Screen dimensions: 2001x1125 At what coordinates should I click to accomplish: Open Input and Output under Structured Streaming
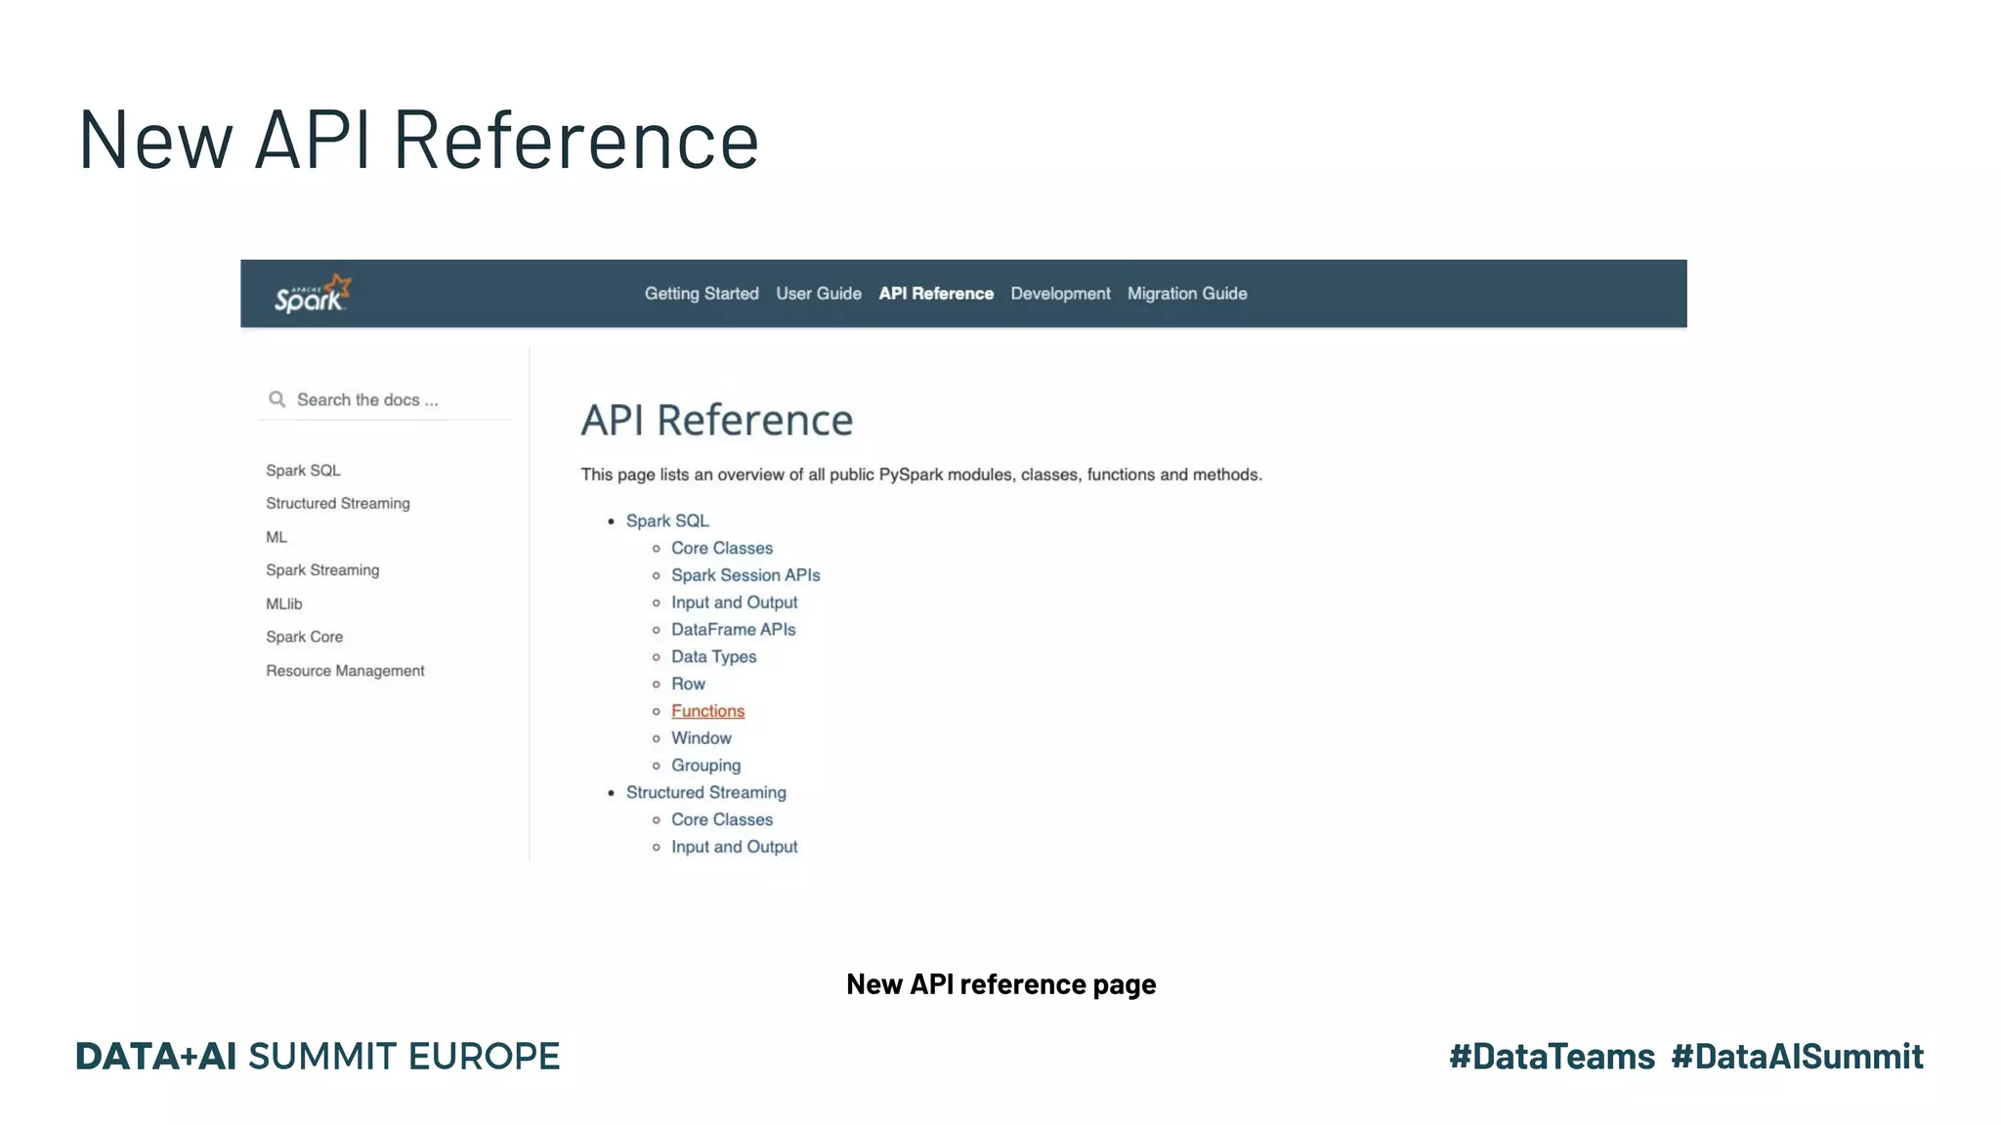(x=734, y=847)
